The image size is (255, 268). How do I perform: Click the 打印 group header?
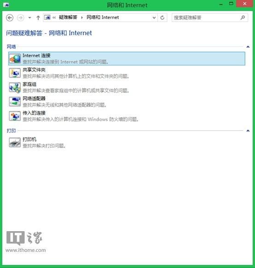[11, 131]
